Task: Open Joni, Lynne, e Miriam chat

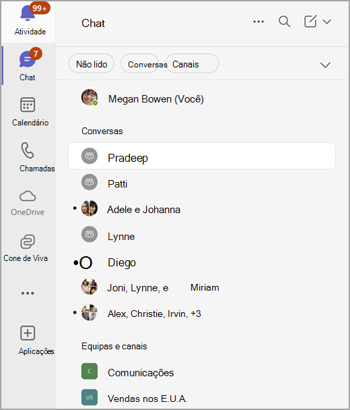Action: pos(201,287)
